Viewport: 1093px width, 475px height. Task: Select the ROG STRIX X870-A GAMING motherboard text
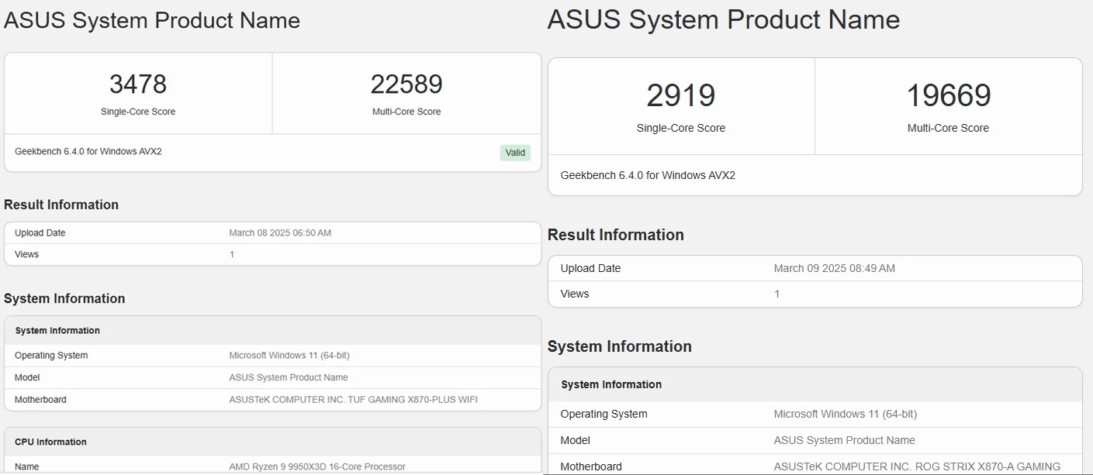coord(917,466)
